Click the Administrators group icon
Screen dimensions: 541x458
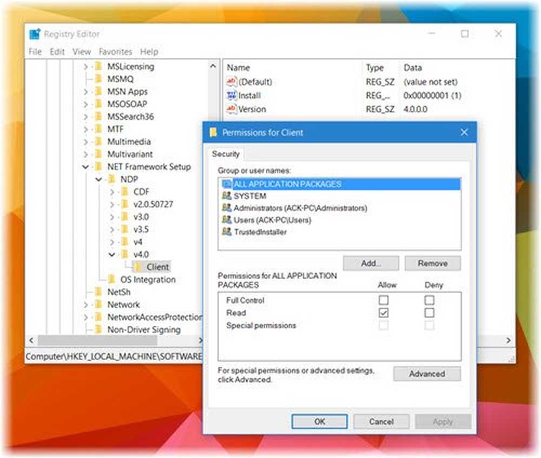tap(227, 207)
